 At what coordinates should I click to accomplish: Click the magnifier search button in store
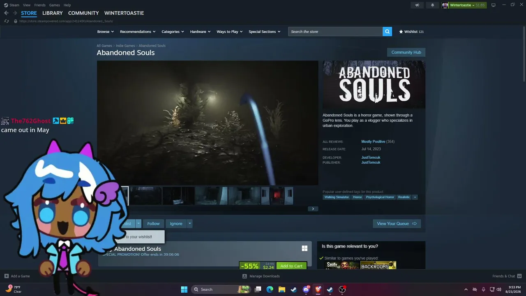387,32
